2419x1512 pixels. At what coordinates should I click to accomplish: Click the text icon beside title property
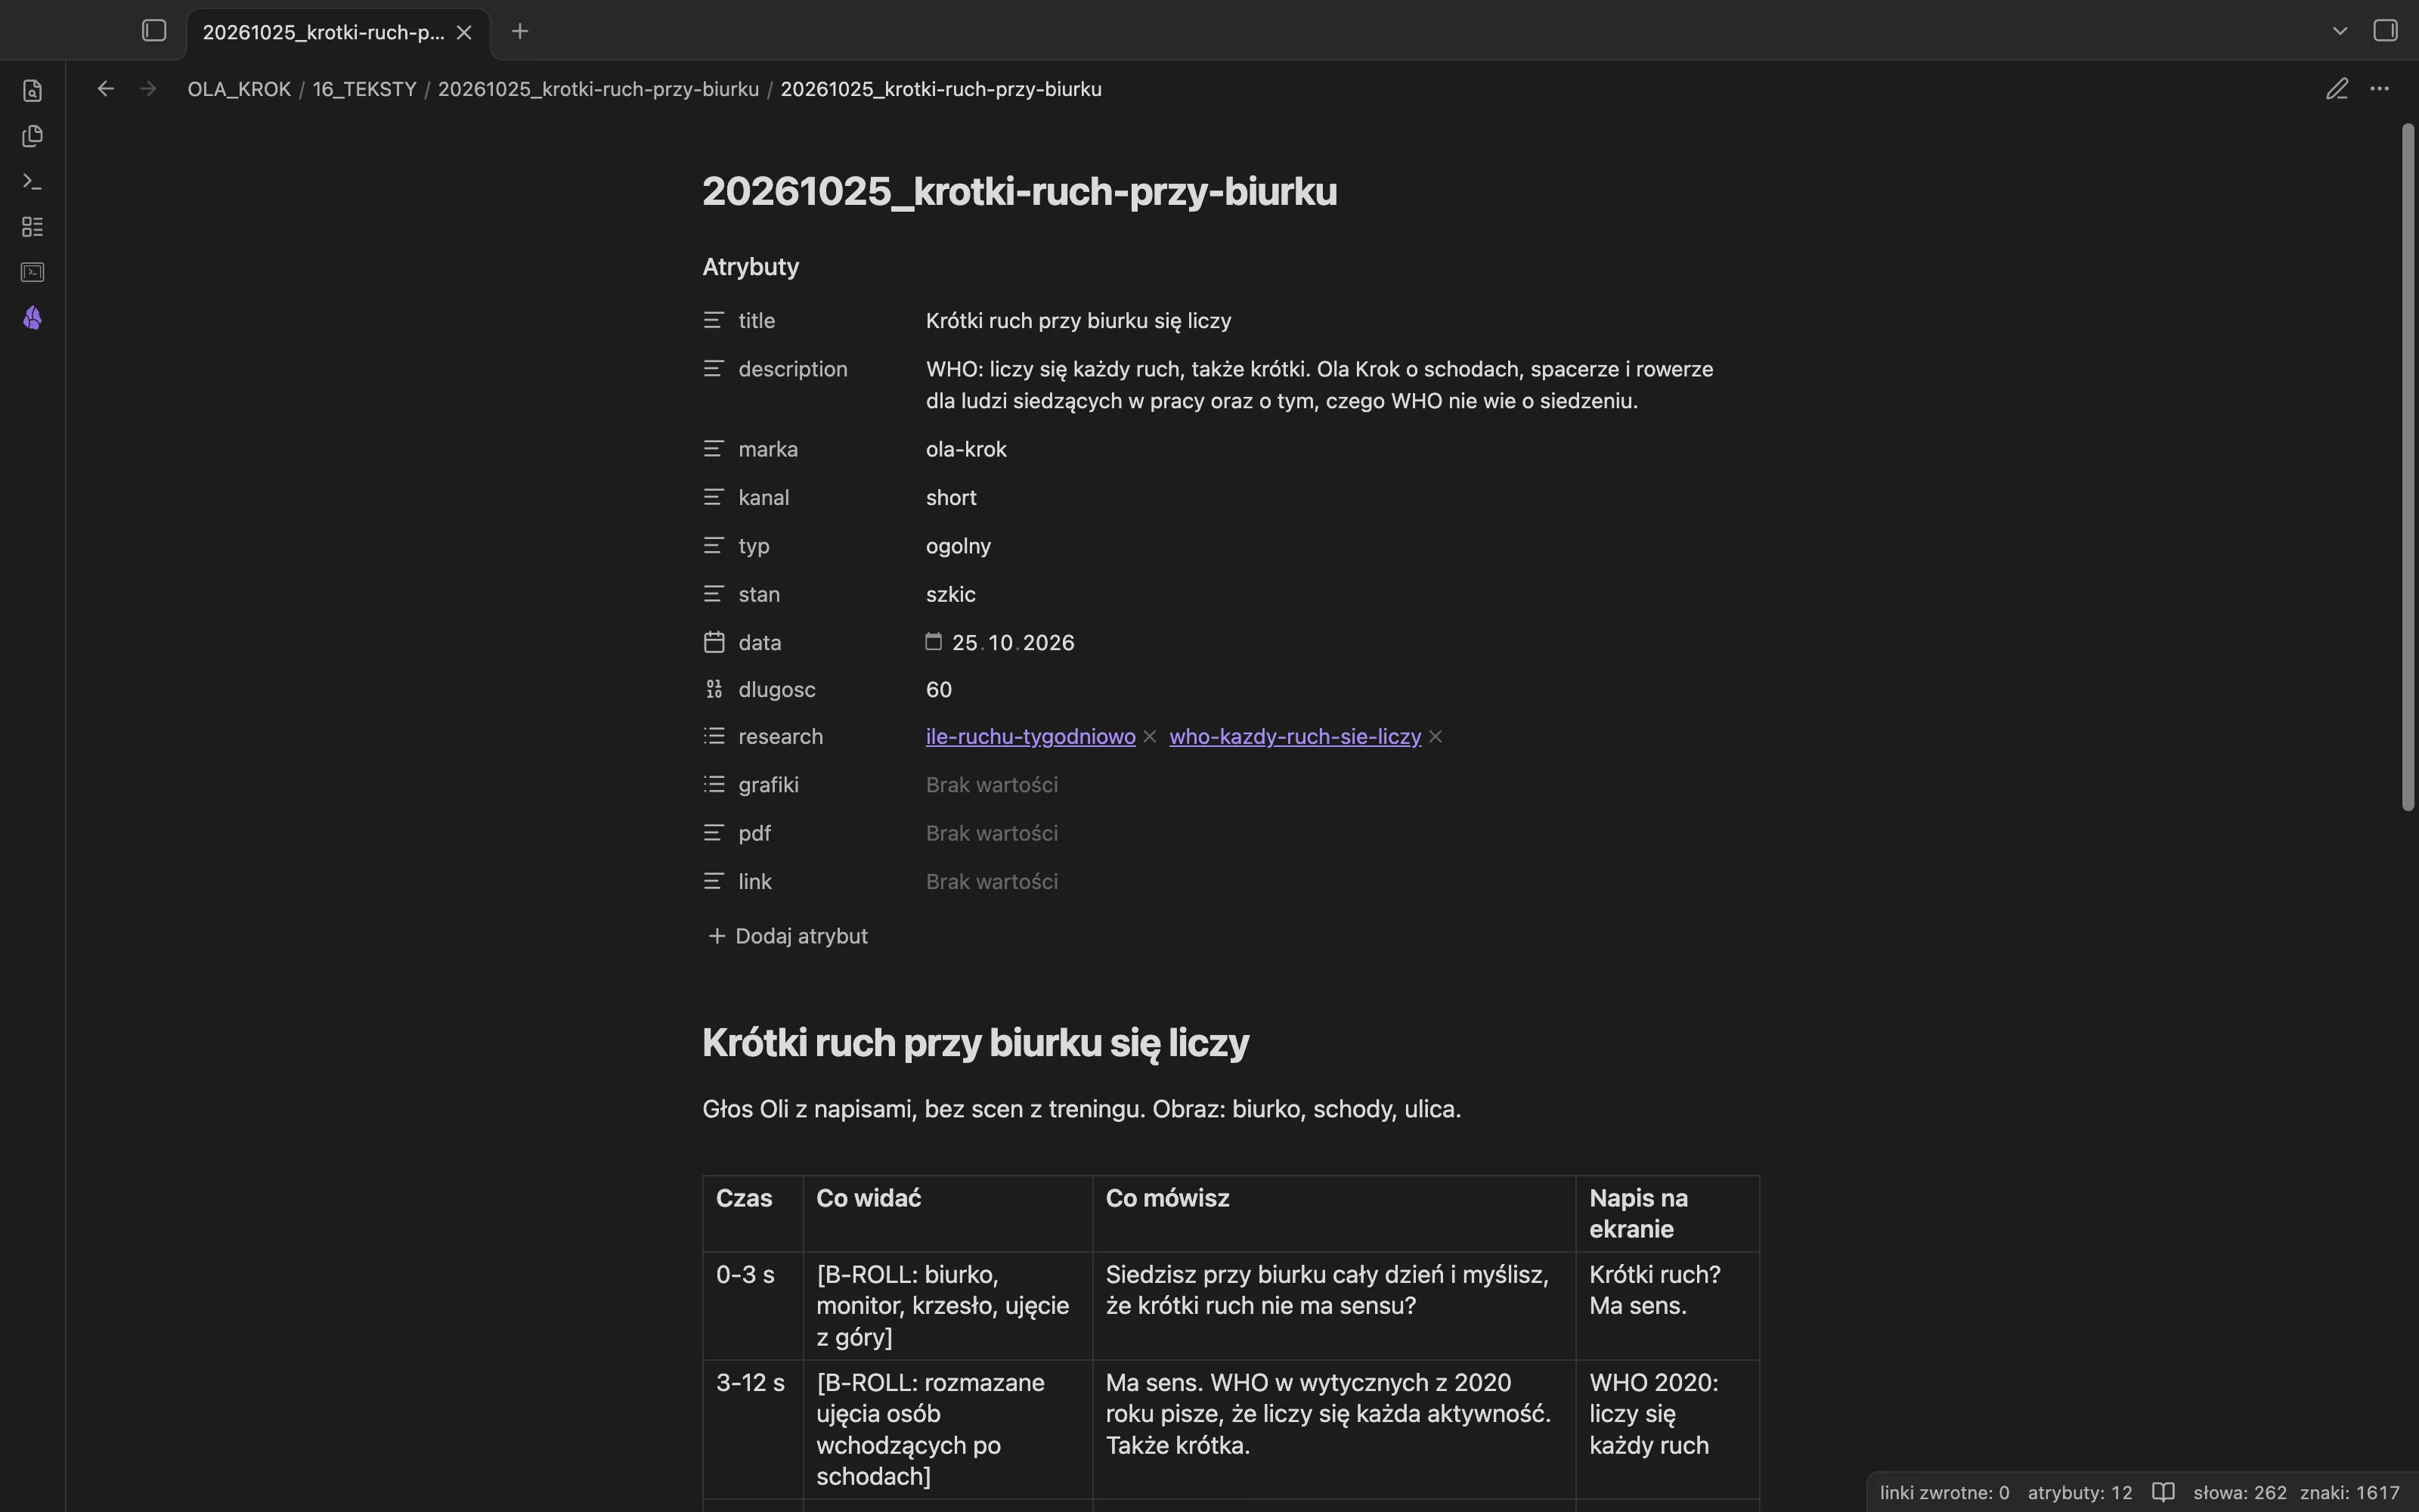714,320
